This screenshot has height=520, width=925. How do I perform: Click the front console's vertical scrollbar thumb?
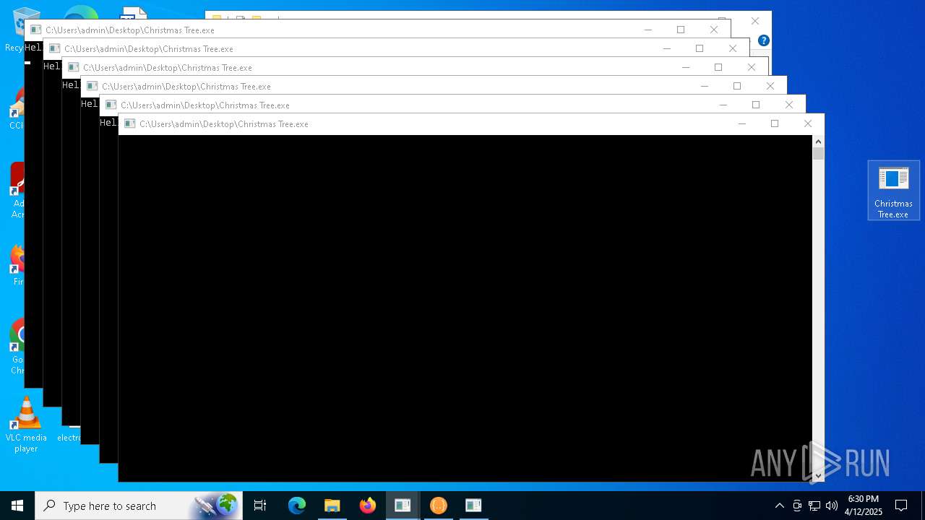point(818,153)
